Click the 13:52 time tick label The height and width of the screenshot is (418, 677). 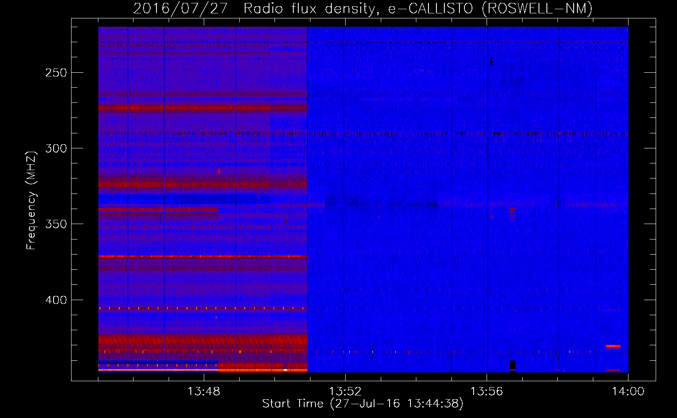[345, 392]
